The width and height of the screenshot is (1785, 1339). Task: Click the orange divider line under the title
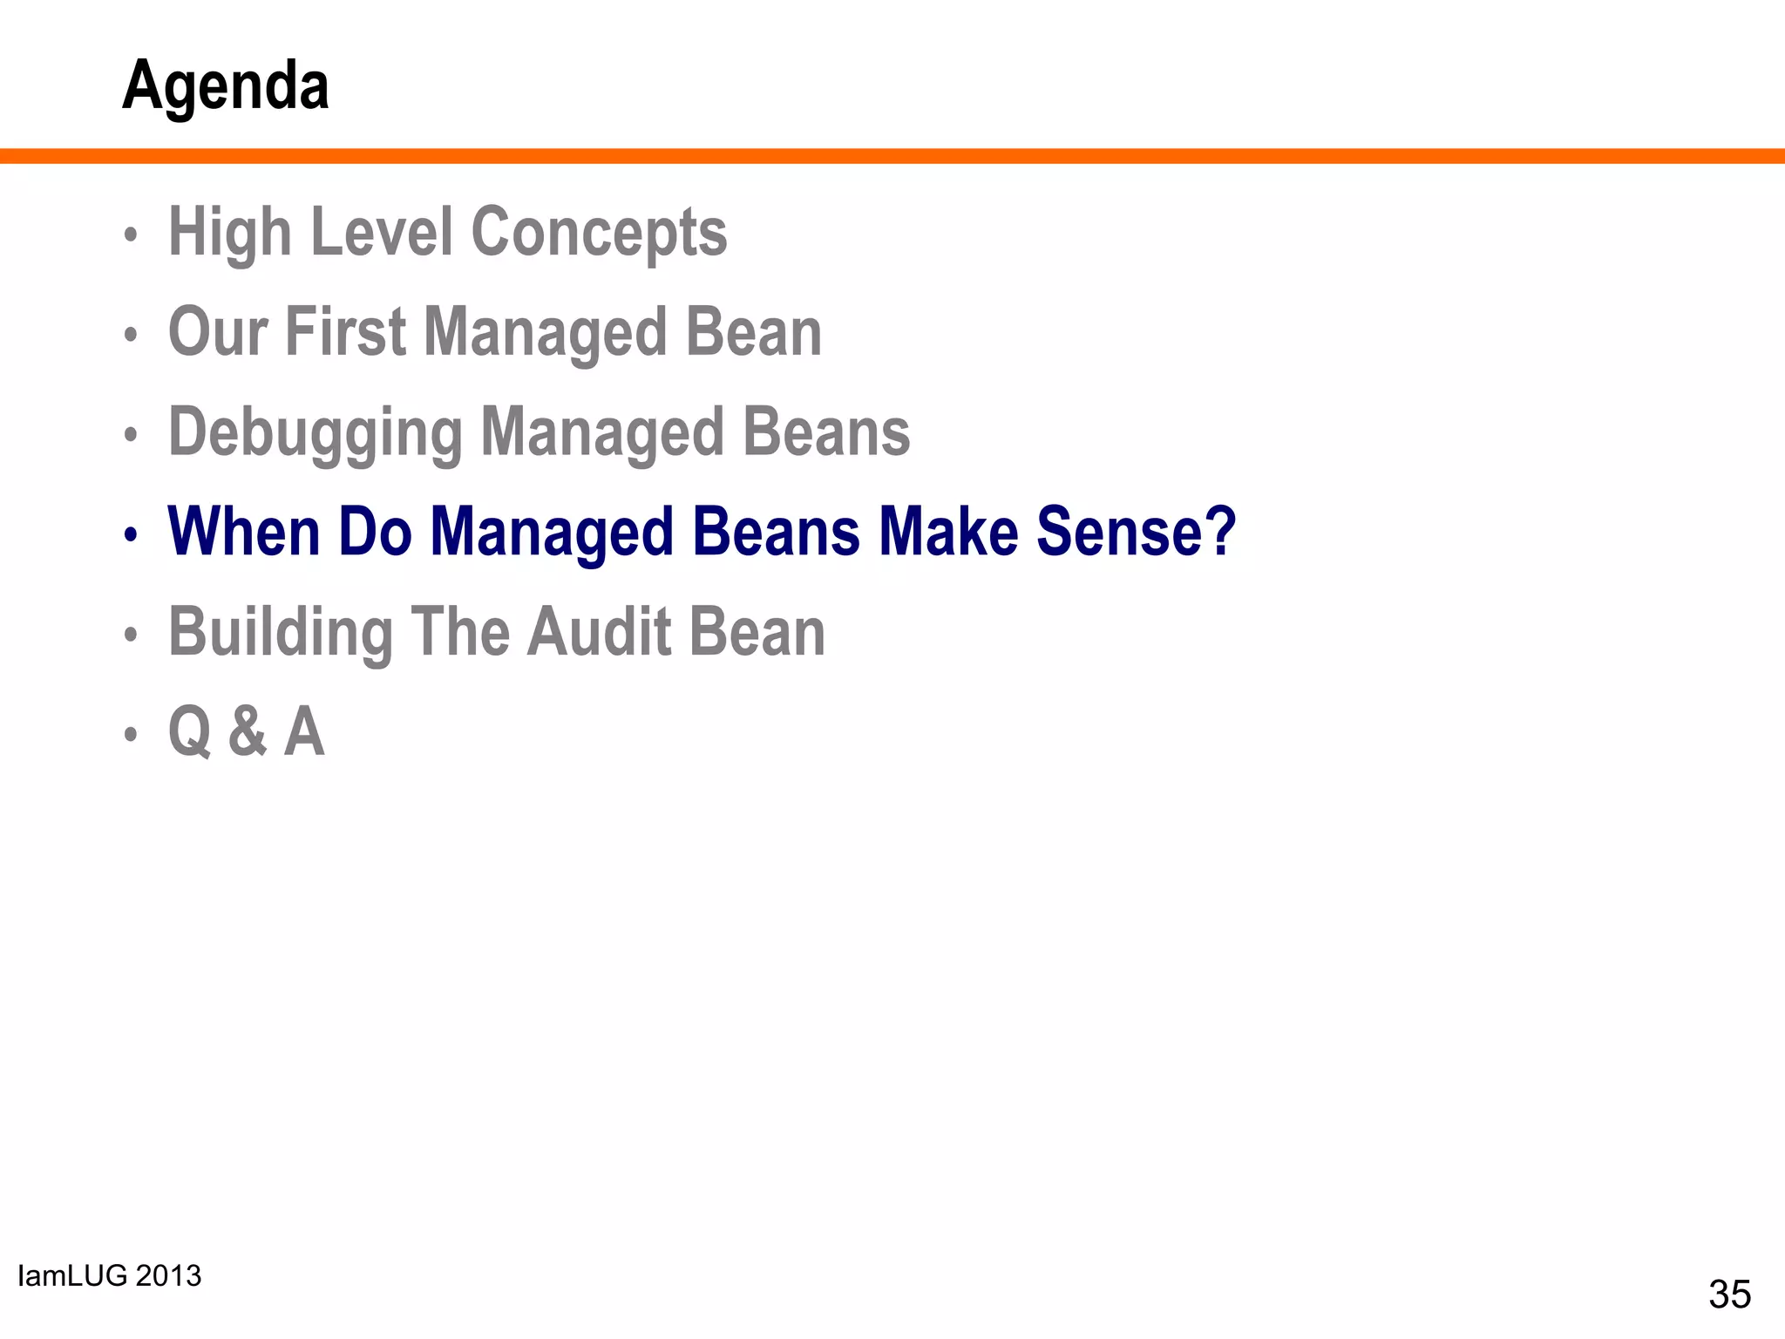pos(892,156)
